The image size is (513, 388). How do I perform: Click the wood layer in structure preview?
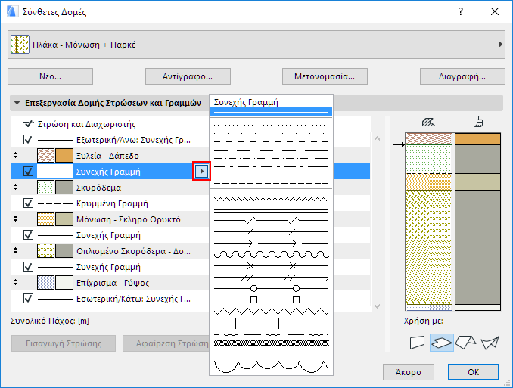click(x=429, y=138)
